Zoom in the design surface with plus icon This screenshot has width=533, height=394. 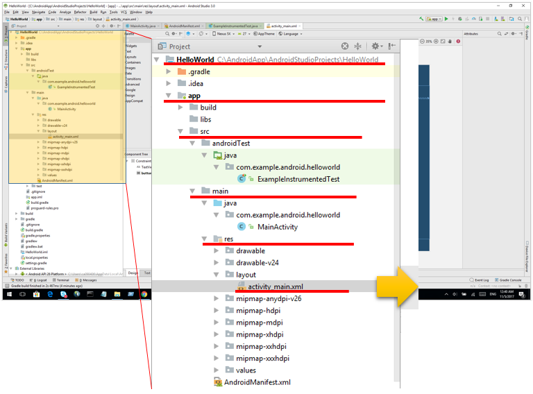click(436, 42)
